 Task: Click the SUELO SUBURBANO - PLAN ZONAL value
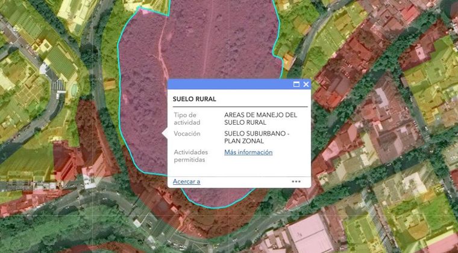[x=257, y=137]
